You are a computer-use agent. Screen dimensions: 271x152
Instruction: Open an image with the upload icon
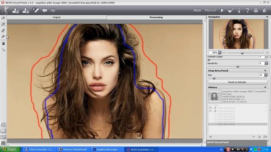[x=16, y=10]
